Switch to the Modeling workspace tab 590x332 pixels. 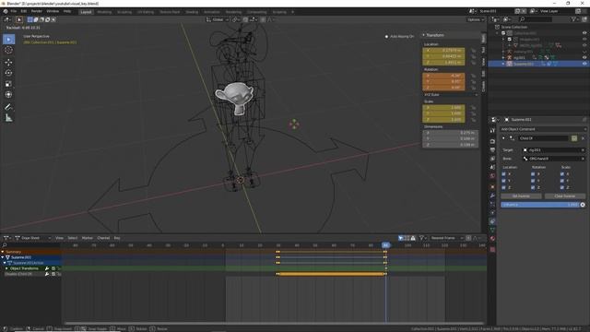point(104,12)
